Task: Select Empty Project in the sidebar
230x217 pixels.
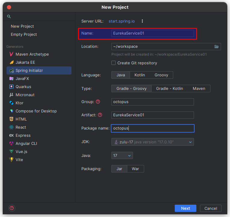Action: coord(24,34)
